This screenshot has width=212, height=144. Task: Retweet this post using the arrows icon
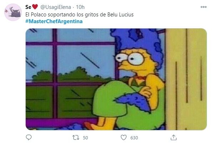(76, 138)
